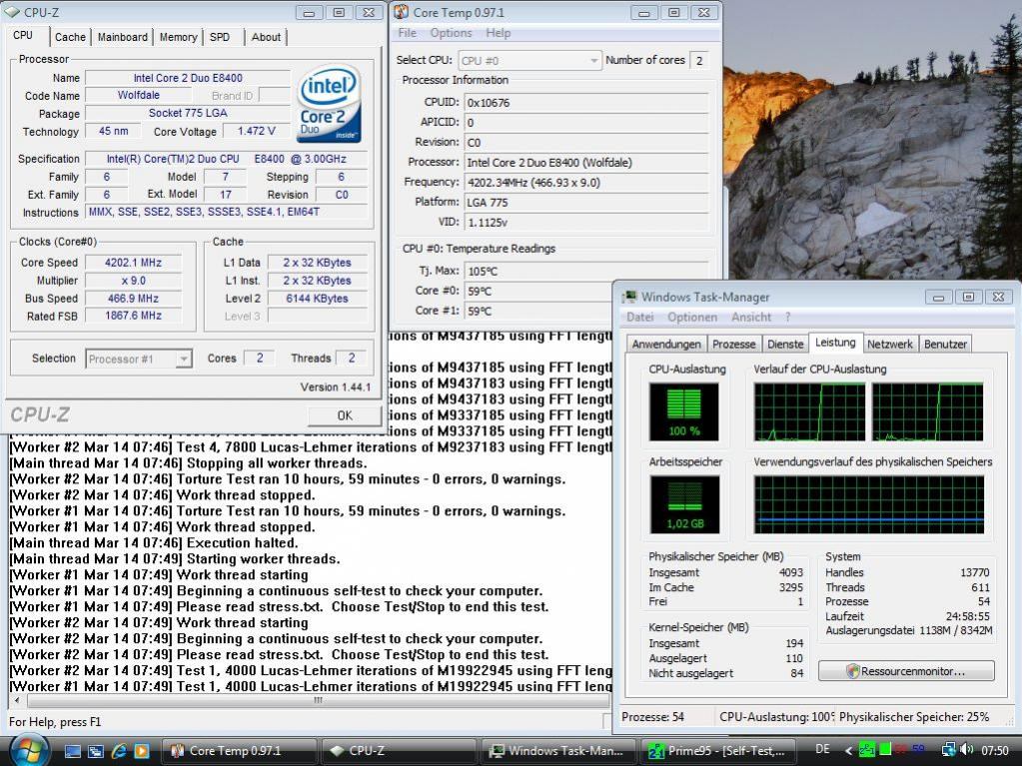Open the Memory tab in CPU-Z

point(178,37)
